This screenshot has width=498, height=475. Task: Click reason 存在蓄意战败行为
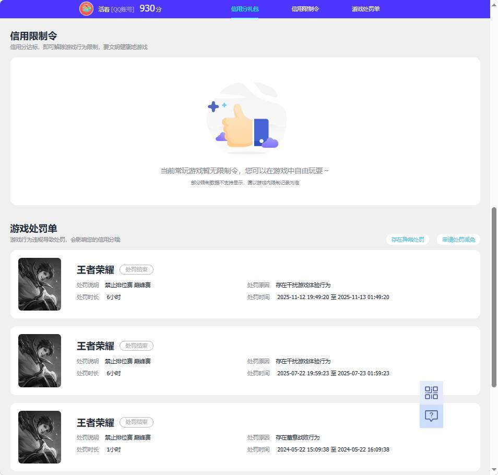298,437
